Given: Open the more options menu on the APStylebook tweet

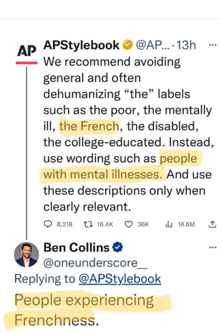Looking at the screenshot, I should [x=212, y=45].
